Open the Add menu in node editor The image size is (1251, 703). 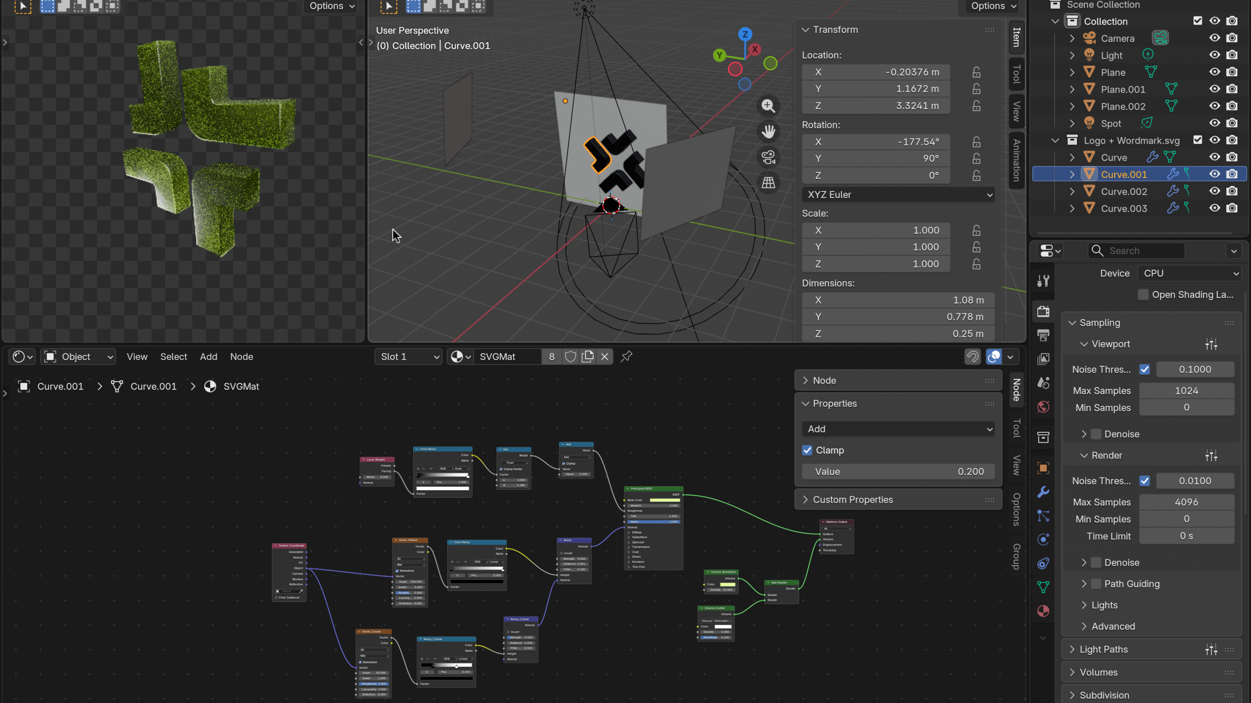(x=208, y=356)
